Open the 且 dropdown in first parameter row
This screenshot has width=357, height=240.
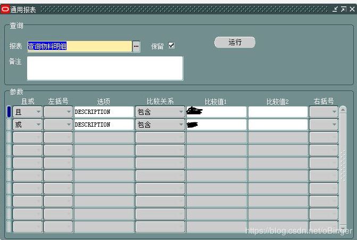[28, 112]
